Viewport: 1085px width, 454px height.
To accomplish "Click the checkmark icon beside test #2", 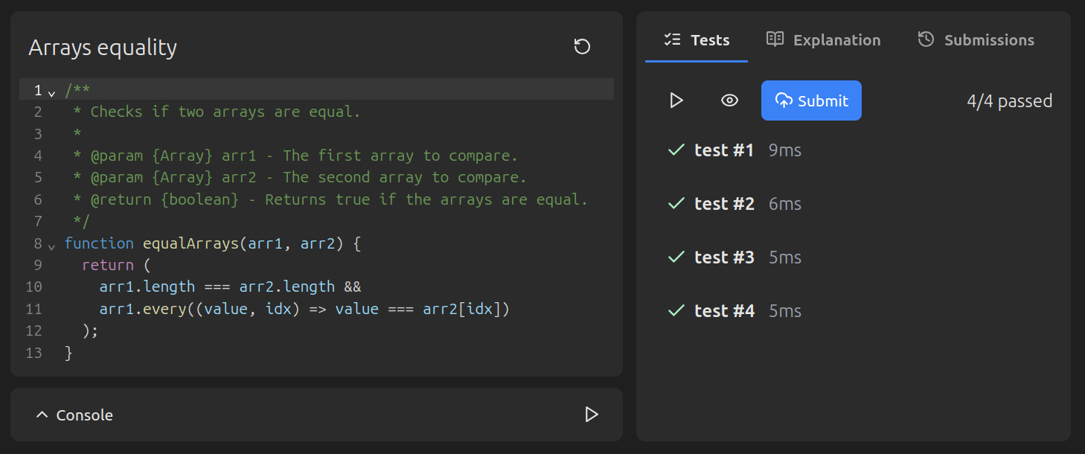I will [x=676, y=203].
